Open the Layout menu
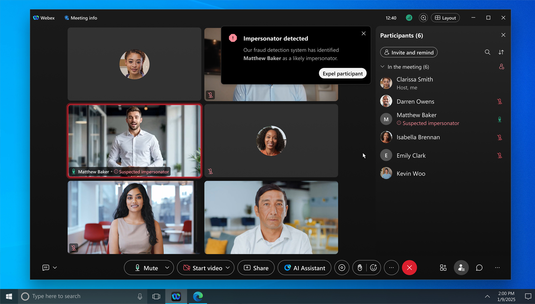 point(445,18)
